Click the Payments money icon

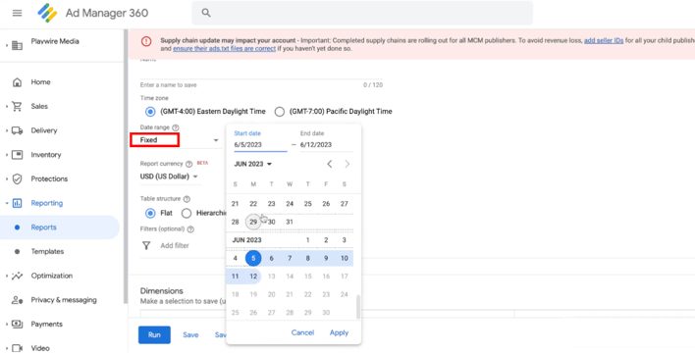tap(17, 324)
